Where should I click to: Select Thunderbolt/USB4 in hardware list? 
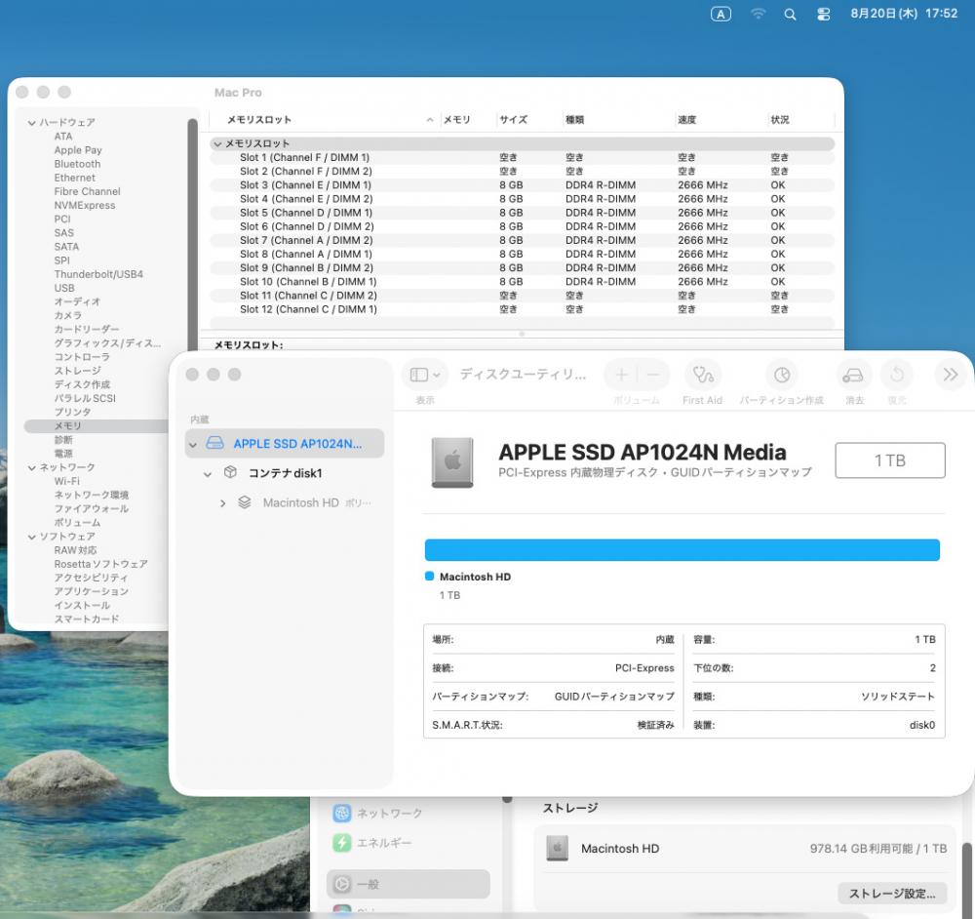pyautogui.click(x=98, y=274)
